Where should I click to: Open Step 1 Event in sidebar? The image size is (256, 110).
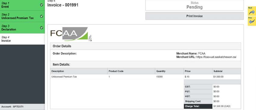(x=22, y=5)
